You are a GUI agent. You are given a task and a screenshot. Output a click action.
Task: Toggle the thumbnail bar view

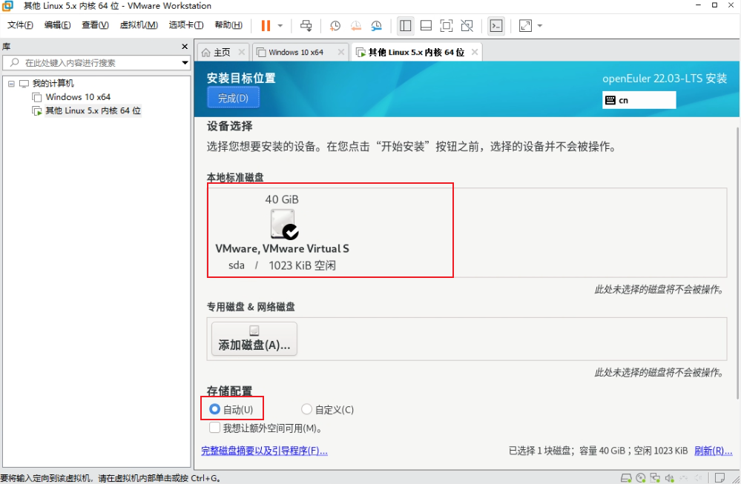pos(426,25)
